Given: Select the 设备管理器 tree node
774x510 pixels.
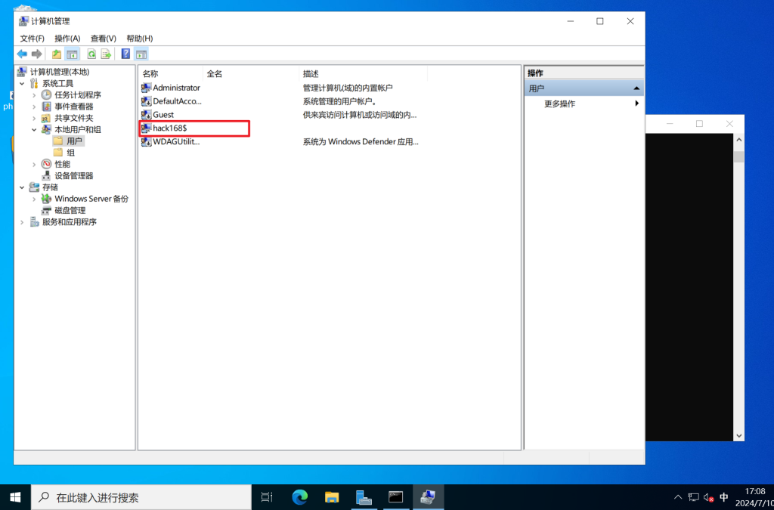Looking at the screenshot, I should 73,175.
